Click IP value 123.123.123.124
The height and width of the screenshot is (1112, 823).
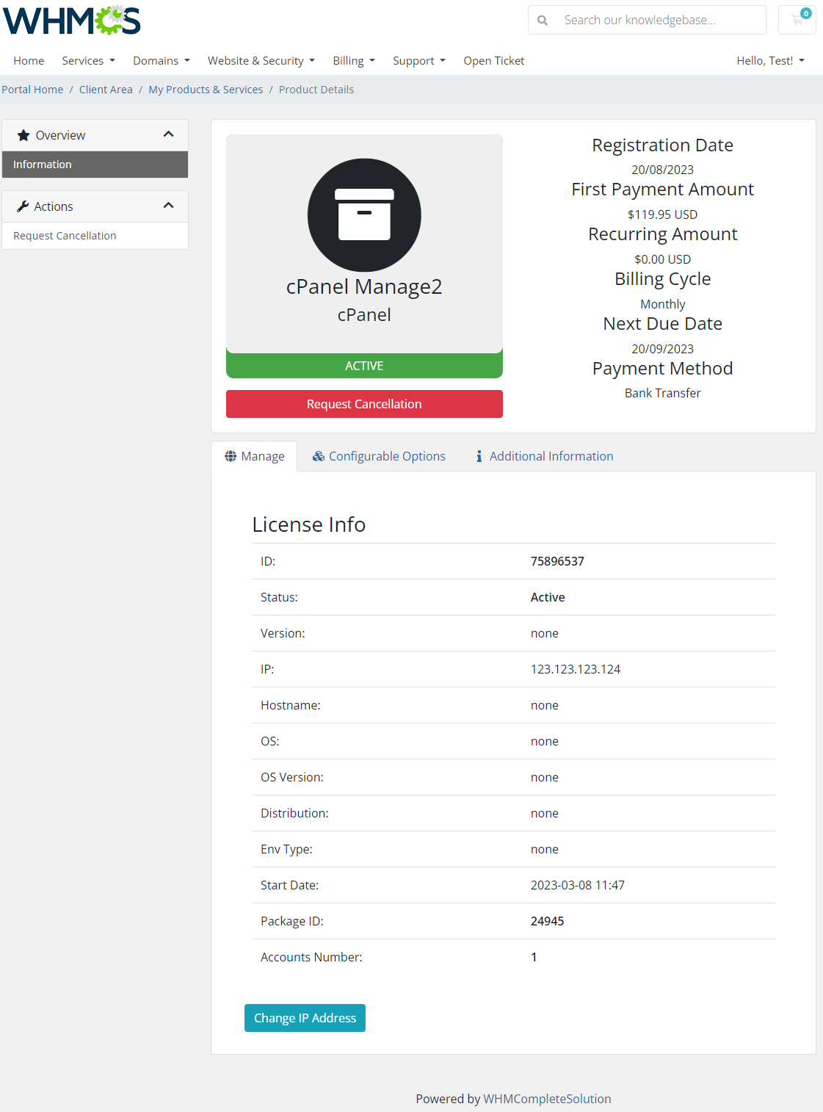coord(576,669)
